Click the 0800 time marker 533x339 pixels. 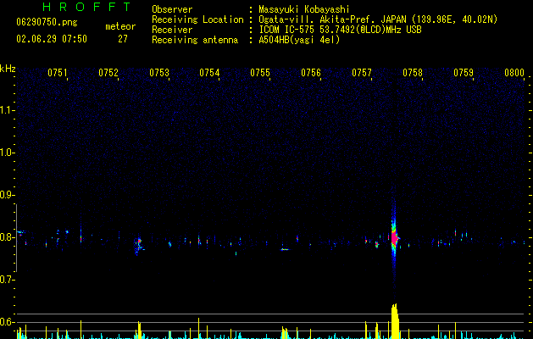point(514,73)
